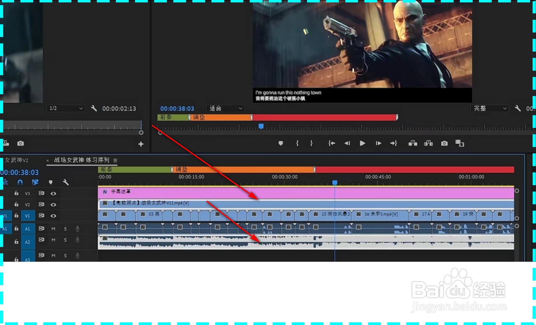Lock track A2

(x=16, y=241)
